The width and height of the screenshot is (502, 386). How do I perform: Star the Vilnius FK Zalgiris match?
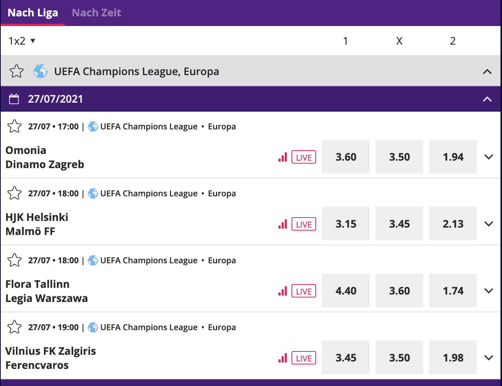tap(15, 327)
